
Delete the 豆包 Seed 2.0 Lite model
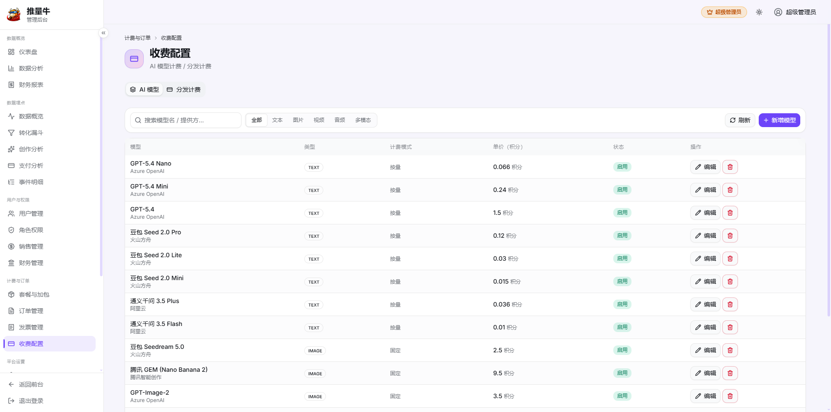tap(730, 259)
